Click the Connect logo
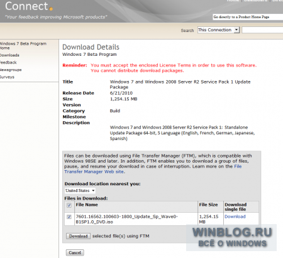Image resolution: width=283 pixels, height=258 pixels. [29, 6]
